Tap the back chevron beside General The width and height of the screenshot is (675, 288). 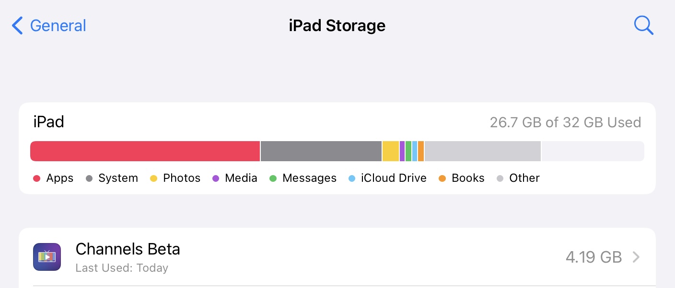pos(17,25)
